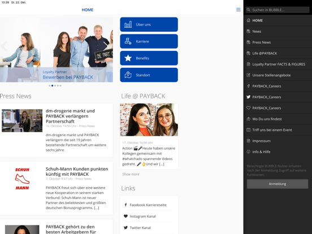Open Twitter Kanal link
Viewport: 312px width, 234px height.
click(x=140, y=227)
